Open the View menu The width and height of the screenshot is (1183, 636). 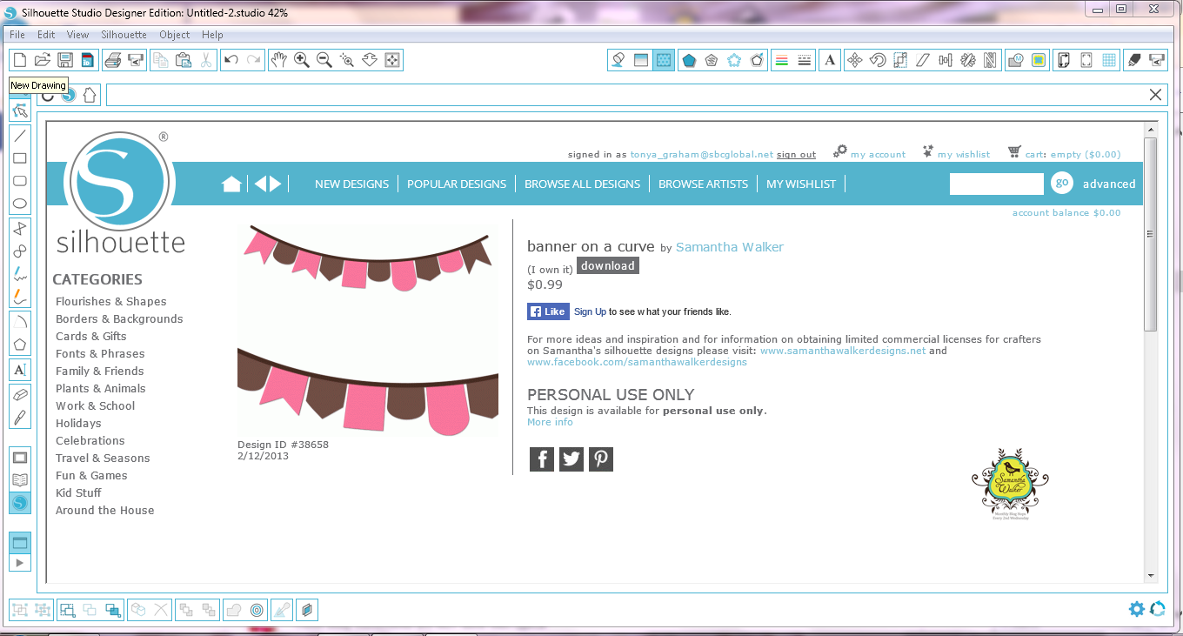(x=77, y=35)
